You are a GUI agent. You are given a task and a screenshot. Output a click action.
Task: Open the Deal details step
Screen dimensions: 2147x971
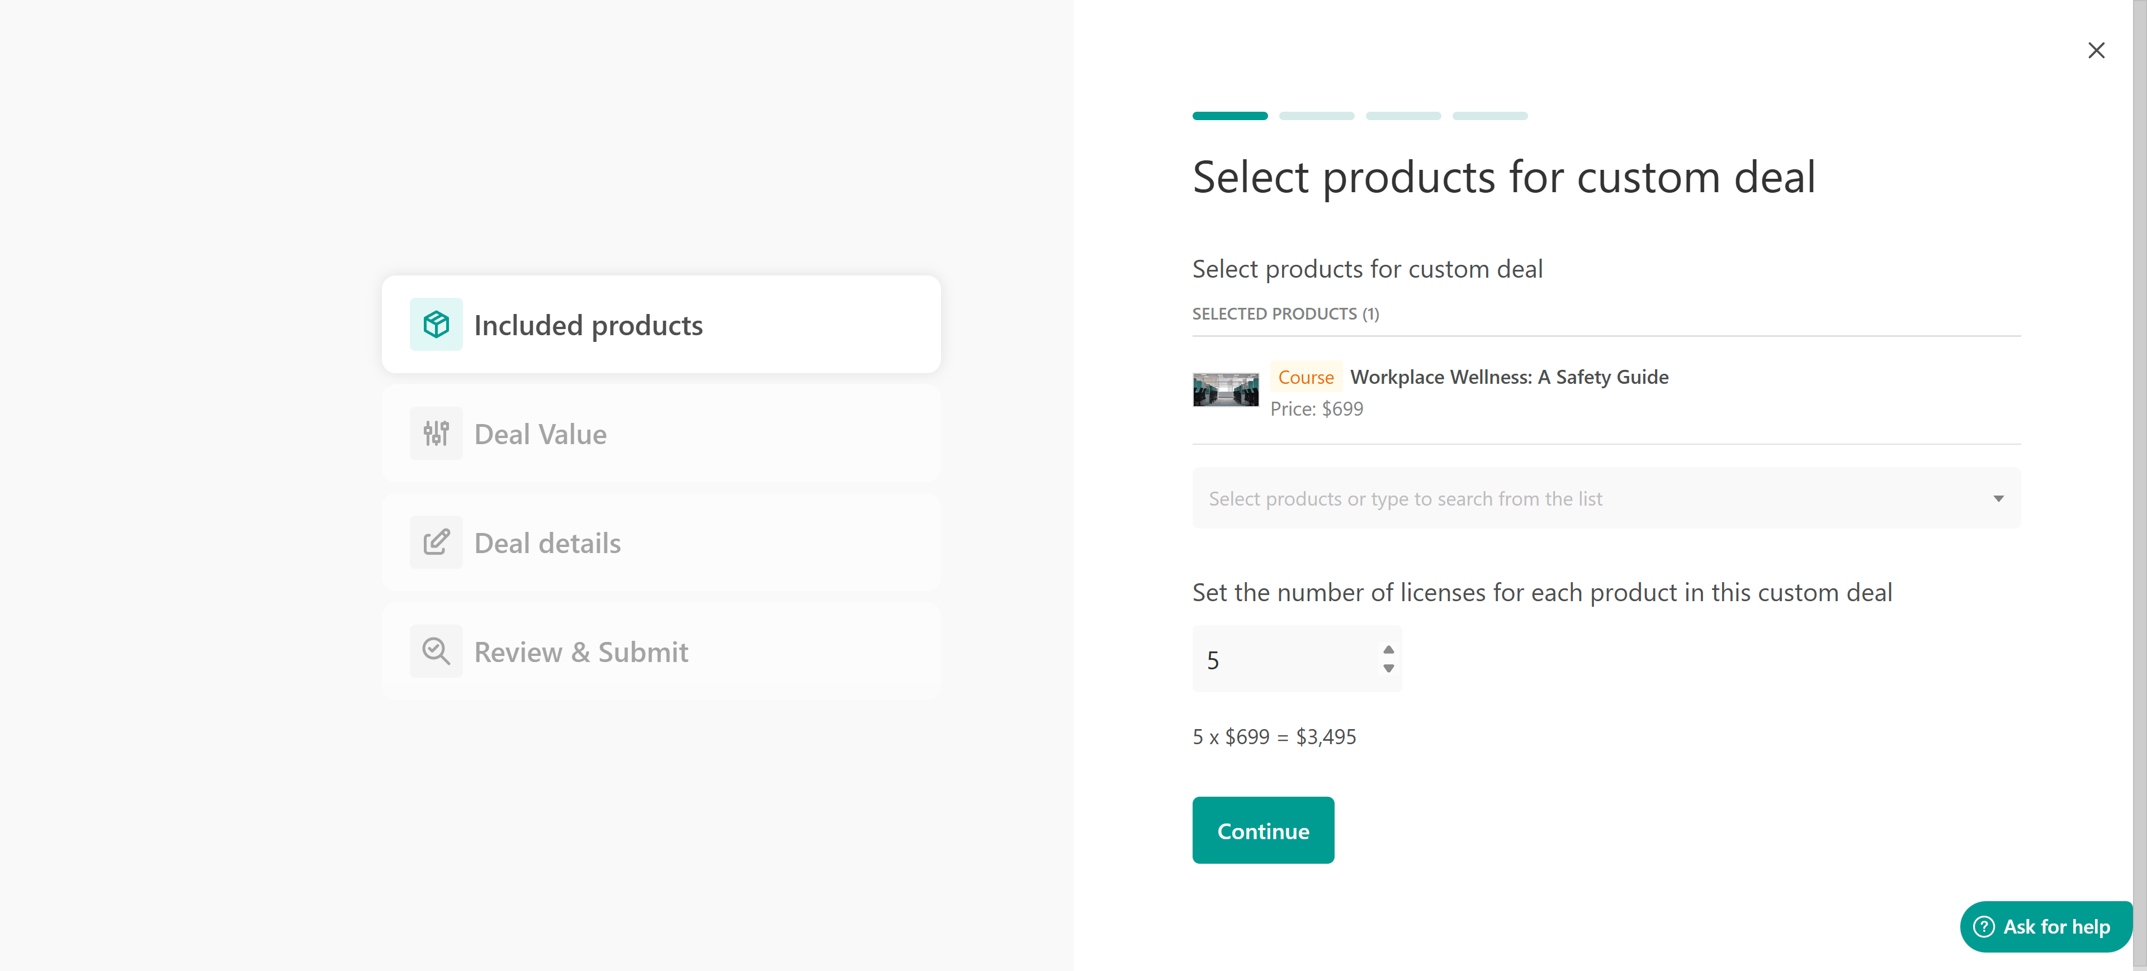coord(547,543)
